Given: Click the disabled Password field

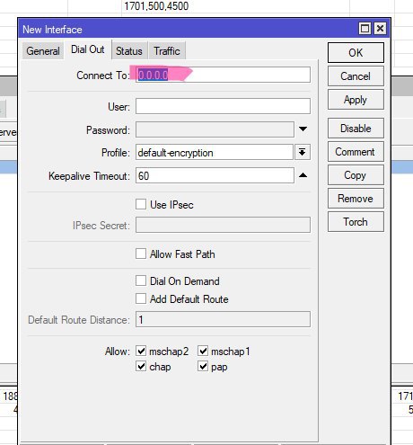Looking at the screenshot, I should (x=215, y=129).
